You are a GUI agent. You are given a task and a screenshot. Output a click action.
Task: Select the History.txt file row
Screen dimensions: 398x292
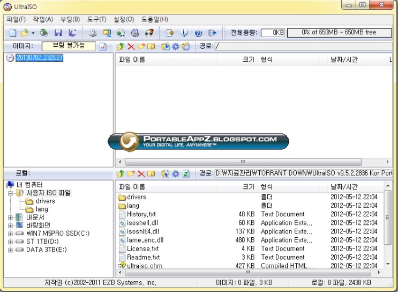pos(249,214)
